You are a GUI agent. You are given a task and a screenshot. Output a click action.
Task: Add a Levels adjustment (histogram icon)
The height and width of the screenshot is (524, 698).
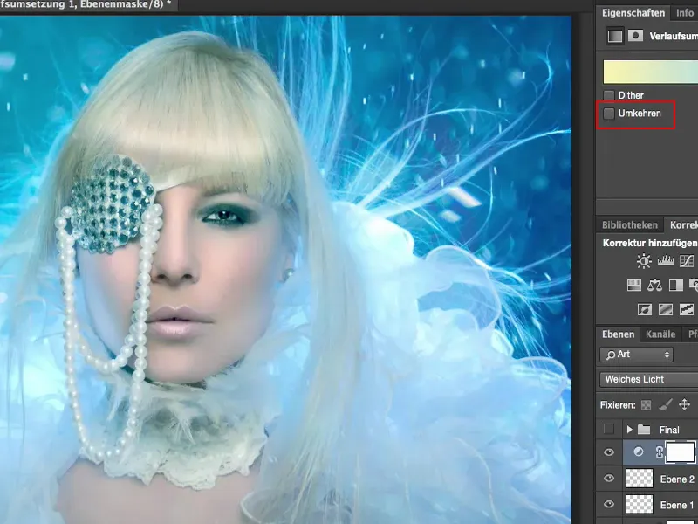pyautogui.click(x=666, y=260)
